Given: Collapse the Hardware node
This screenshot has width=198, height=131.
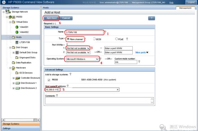Looking at the screenshot, I should (x=10, y=68).
